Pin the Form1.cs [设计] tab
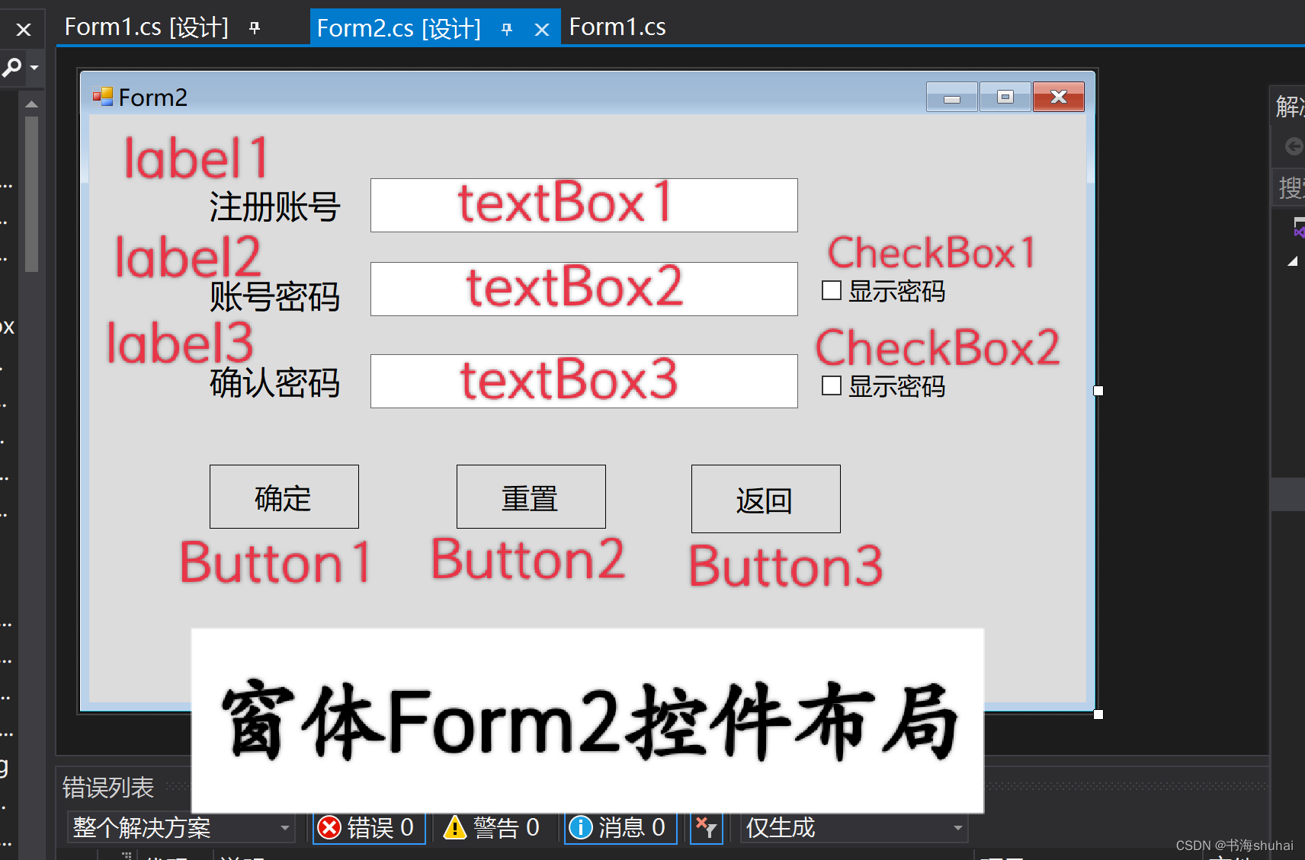The height and width of the screenshot is (860, 1305). pyautogui.click(x=255, y=28)
